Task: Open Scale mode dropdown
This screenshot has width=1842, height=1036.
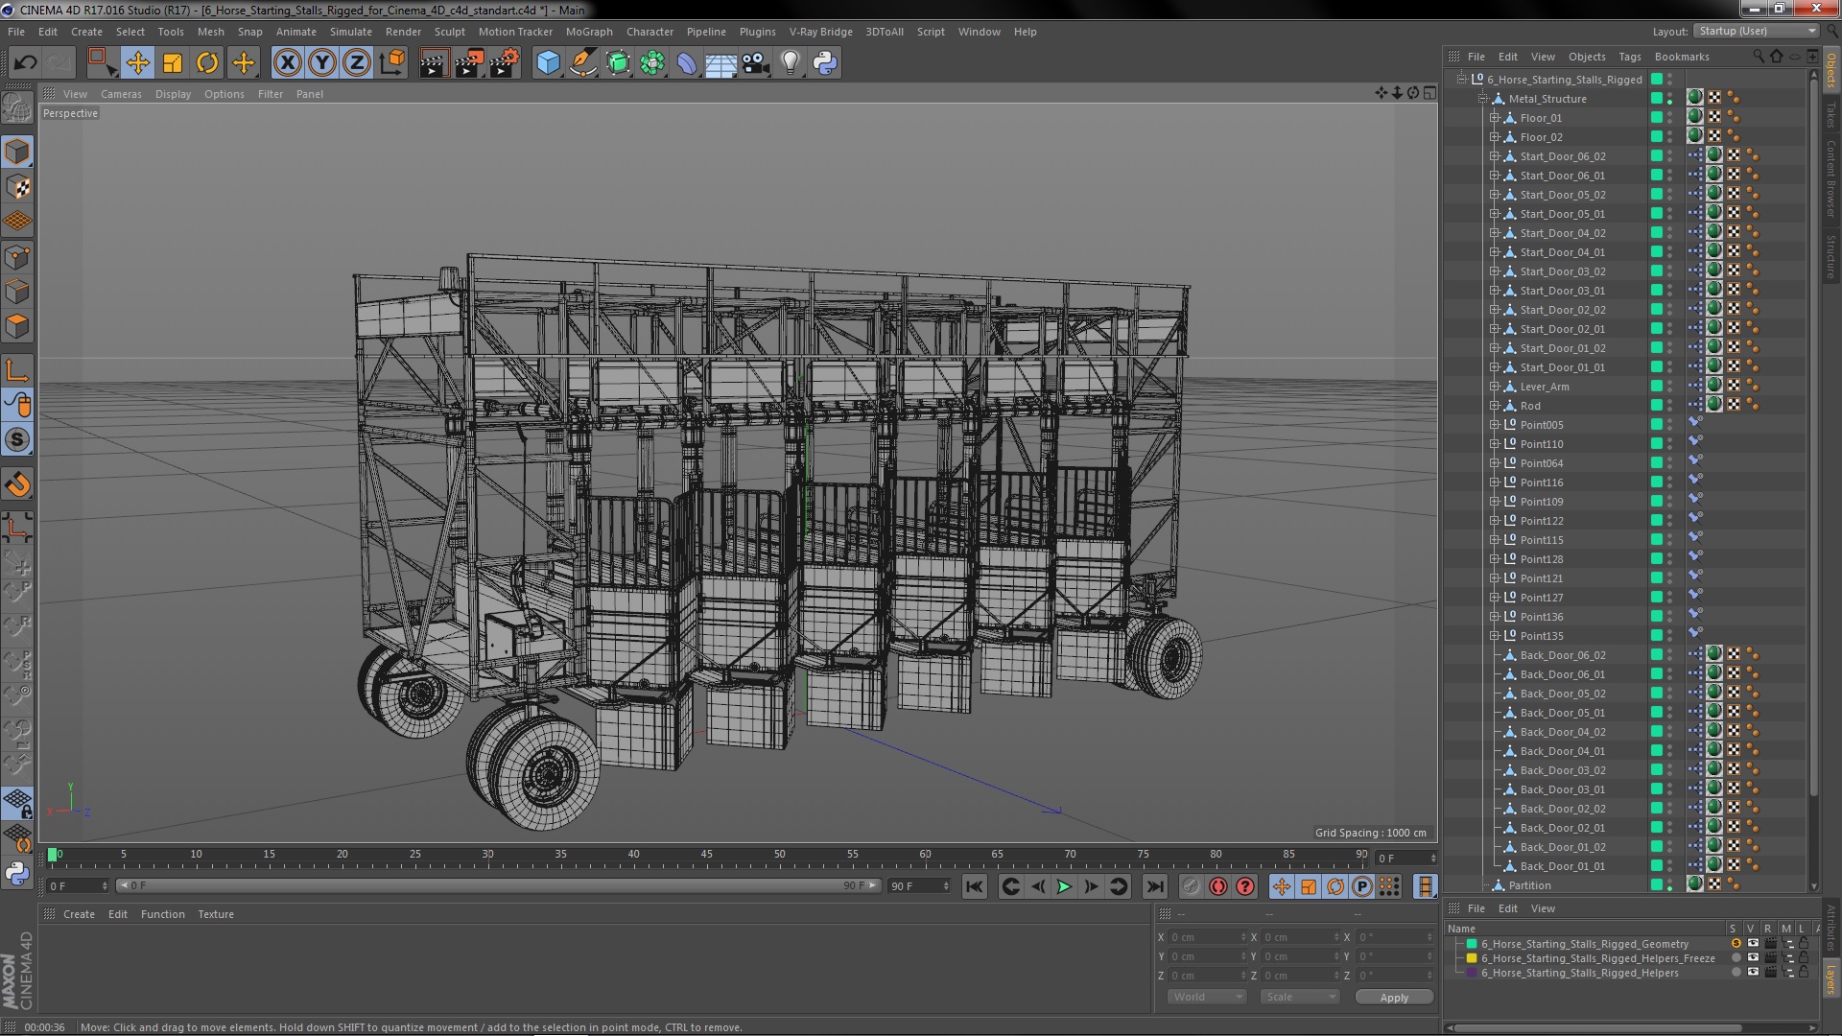Action: tap(1299, 997)
